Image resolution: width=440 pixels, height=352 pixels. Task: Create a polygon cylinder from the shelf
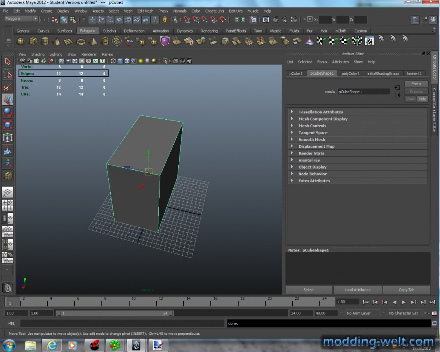point(45,41)
